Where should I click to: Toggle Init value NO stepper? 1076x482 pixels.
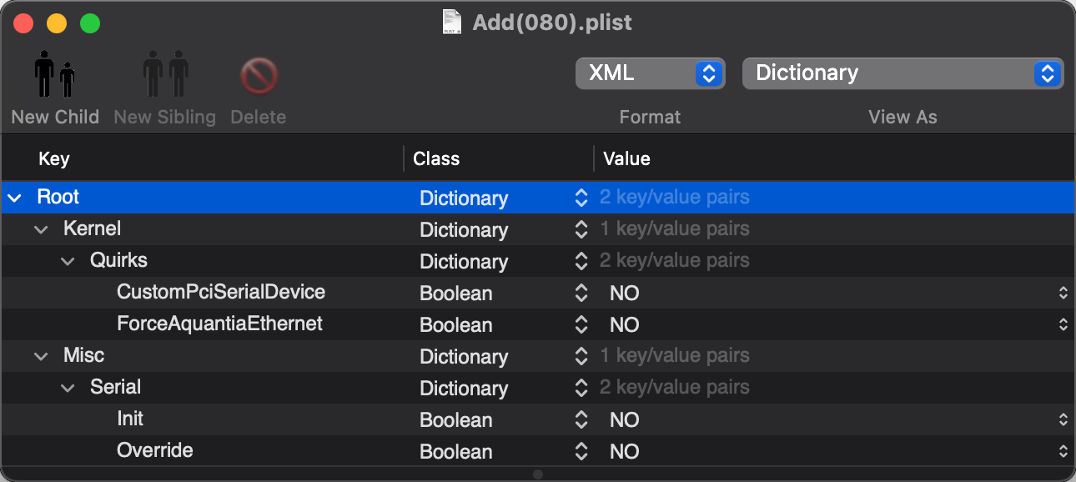click(x=1063, y=419)
